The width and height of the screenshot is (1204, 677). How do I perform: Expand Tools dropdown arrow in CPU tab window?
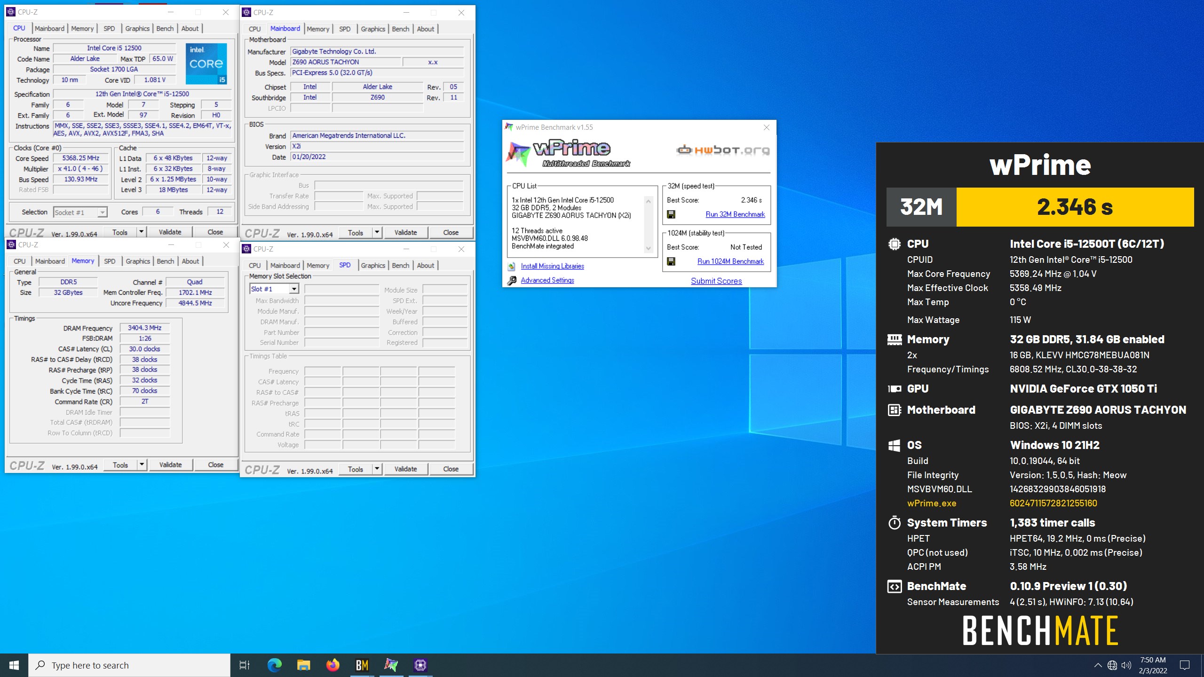click(x=141, y=232)
